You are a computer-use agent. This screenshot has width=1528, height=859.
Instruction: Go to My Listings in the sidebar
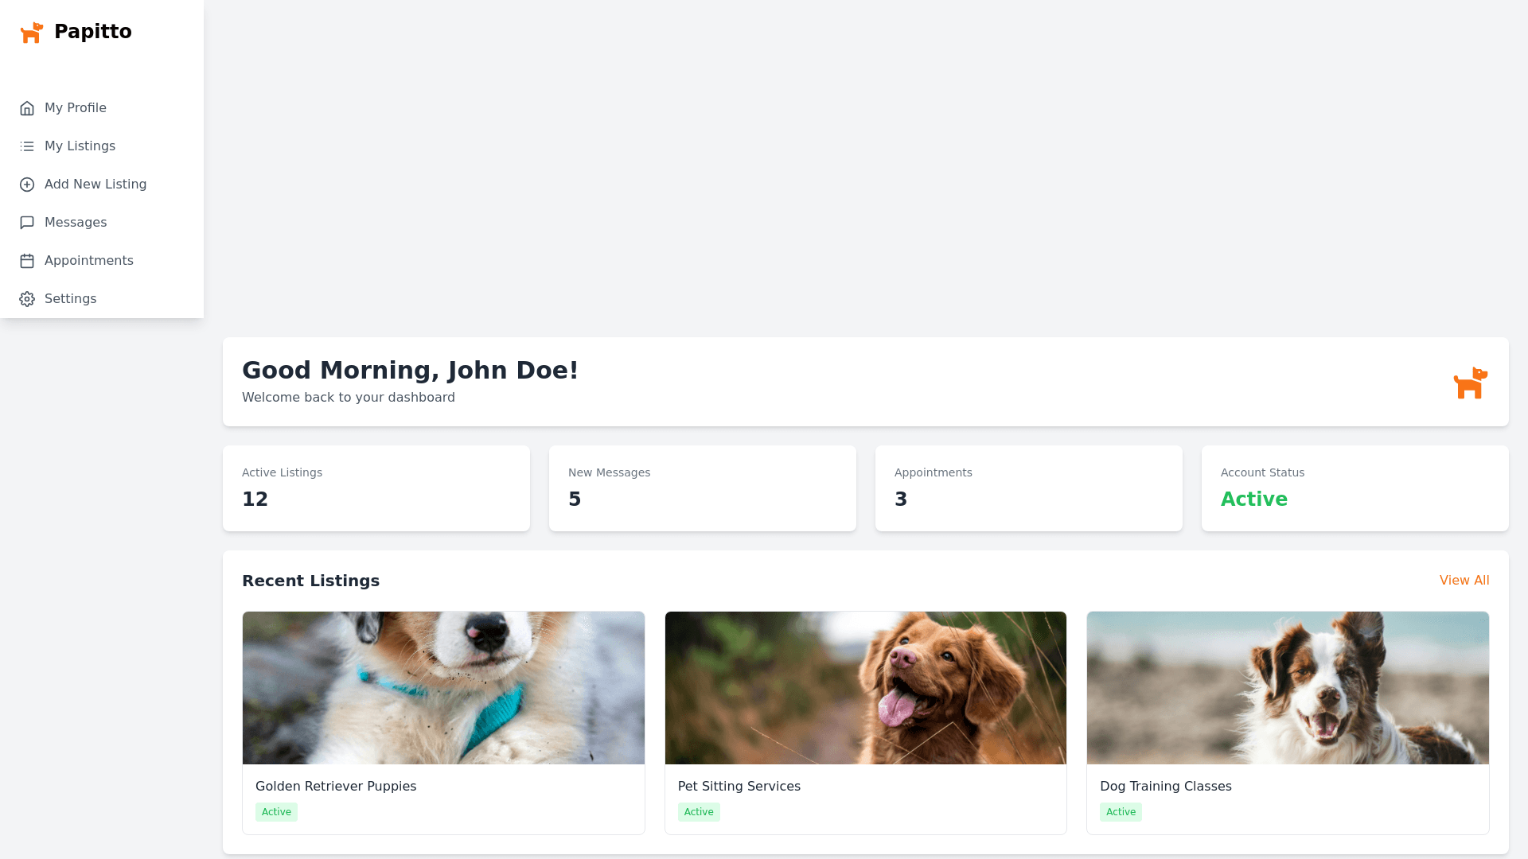(x=80, y=146)
